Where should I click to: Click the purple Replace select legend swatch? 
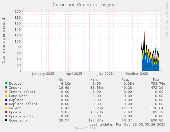(6, 104)
